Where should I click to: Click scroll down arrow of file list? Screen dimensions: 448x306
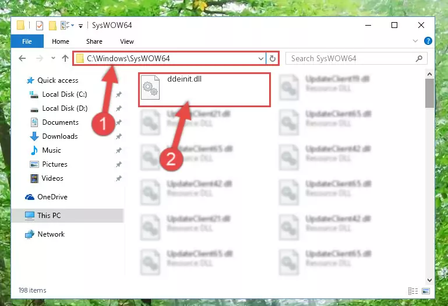click(429, 280)
